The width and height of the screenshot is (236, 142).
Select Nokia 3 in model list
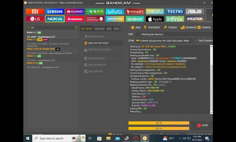click(53, 43)
